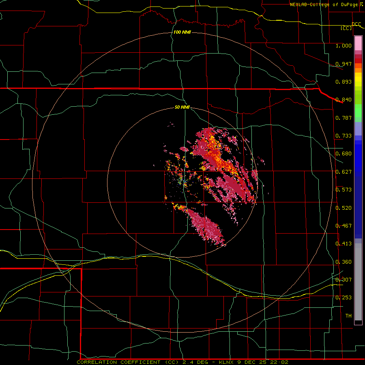Screen dimensions: 365x365
Task: Click the TH threshold label
Action: (348, 316)
